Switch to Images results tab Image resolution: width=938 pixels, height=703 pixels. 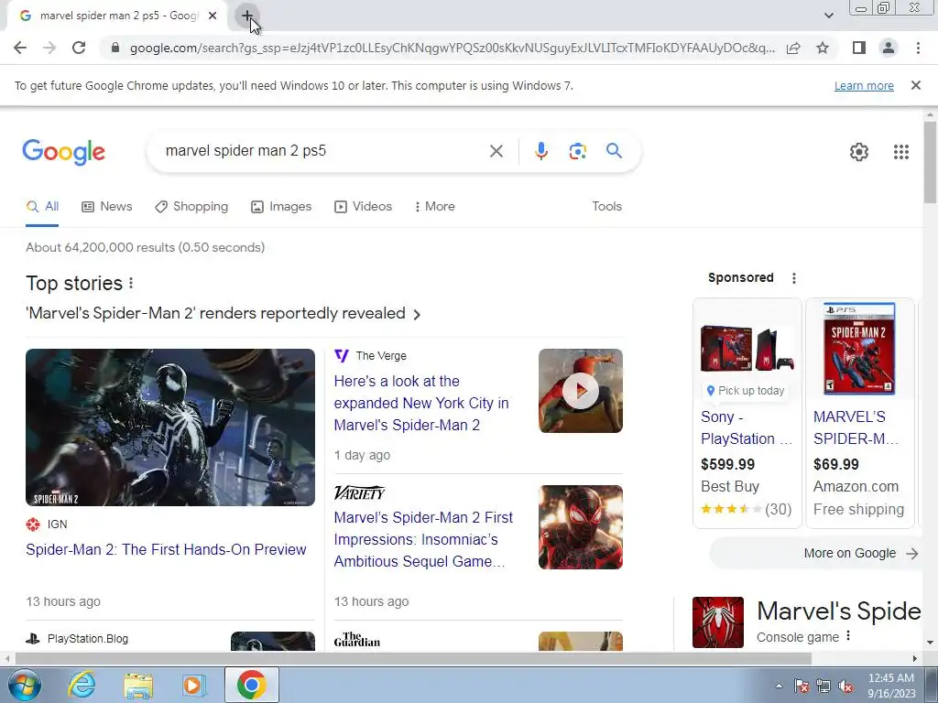click(281, 206)
